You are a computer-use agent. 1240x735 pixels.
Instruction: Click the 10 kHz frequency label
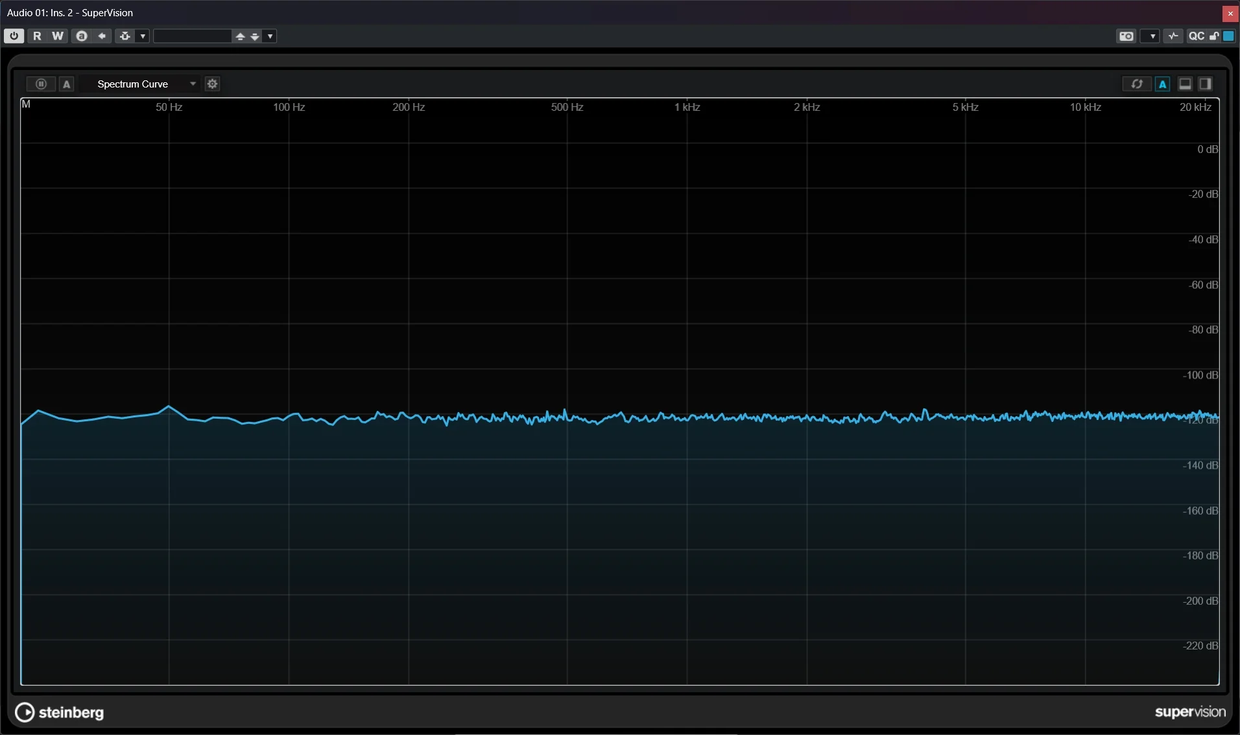1086,107
